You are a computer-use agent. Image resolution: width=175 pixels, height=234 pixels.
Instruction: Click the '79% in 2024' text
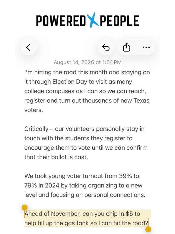click(x=42, y=186)
